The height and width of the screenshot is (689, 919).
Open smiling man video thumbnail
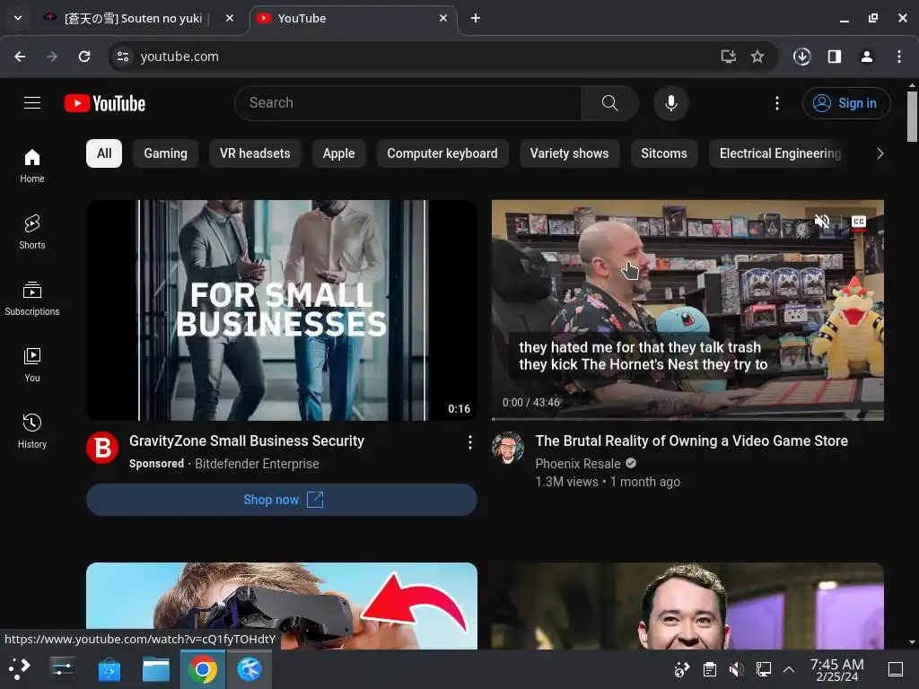(x=687, y=606)
